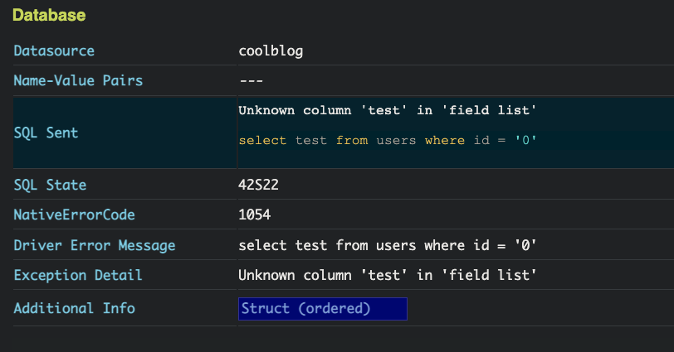This screenshot has width=674, height=352.
Task: Click the 42S22 SQL state value
Action: point(258,185)
